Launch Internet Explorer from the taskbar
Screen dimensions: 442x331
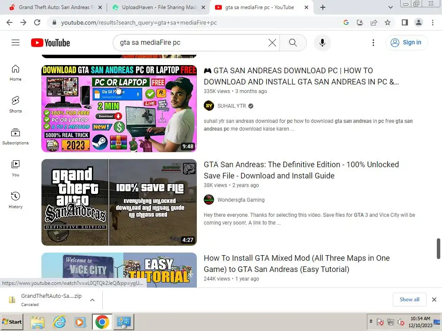tap(59, 322)
